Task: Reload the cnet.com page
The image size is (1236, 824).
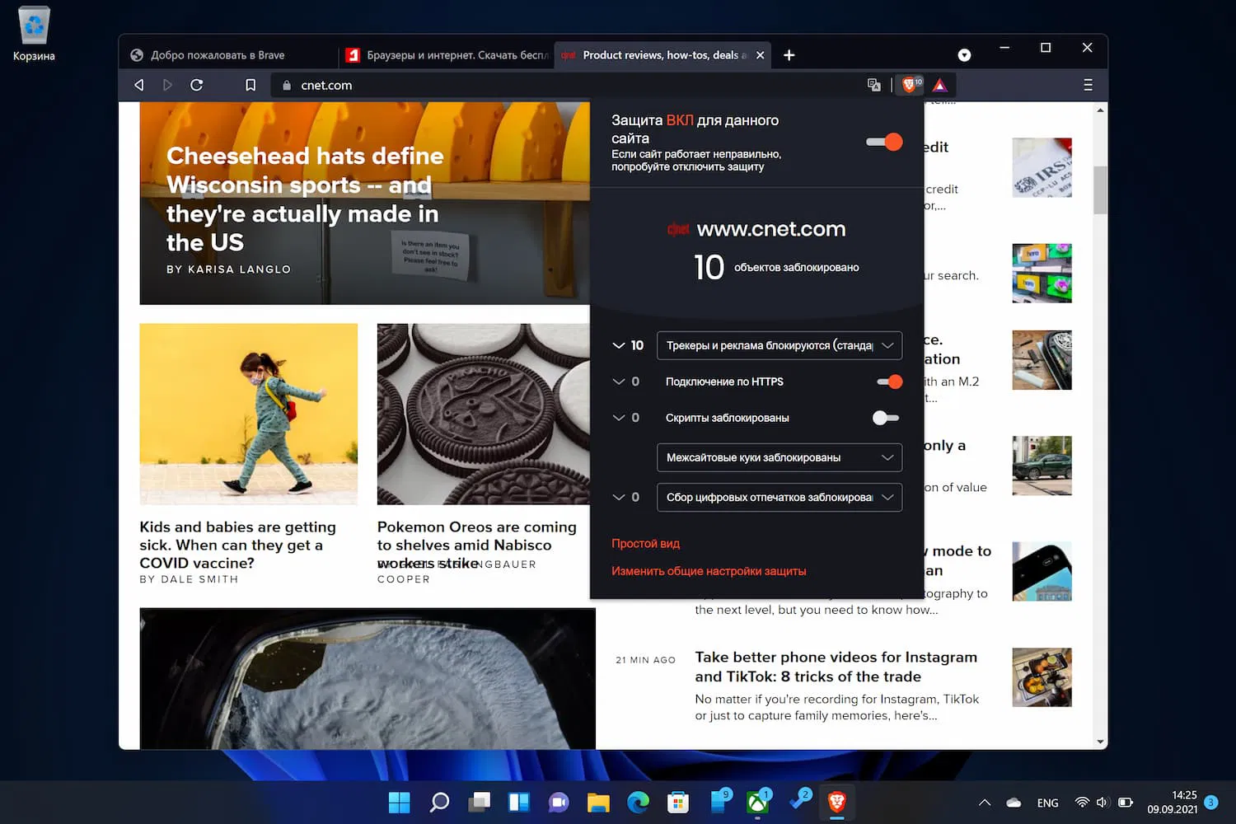Action: click(196, 85)
